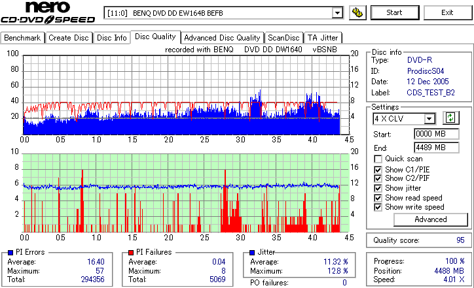Click the green refresh speed icon

(450, 118)
